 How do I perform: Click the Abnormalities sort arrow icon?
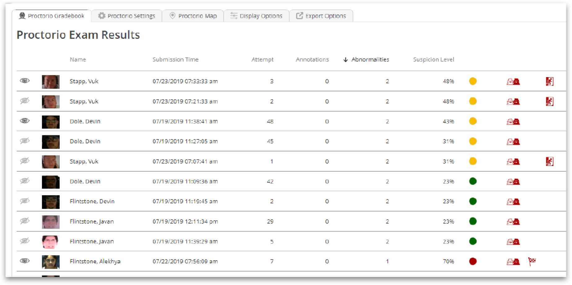346,59
